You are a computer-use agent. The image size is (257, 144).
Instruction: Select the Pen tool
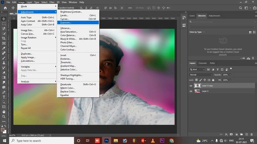[x=4, y=92]
